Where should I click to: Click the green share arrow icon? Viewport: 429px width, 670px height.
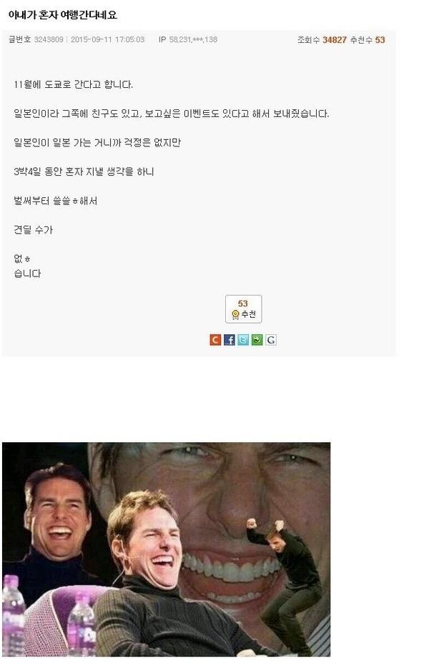click(x=257, y=340)
